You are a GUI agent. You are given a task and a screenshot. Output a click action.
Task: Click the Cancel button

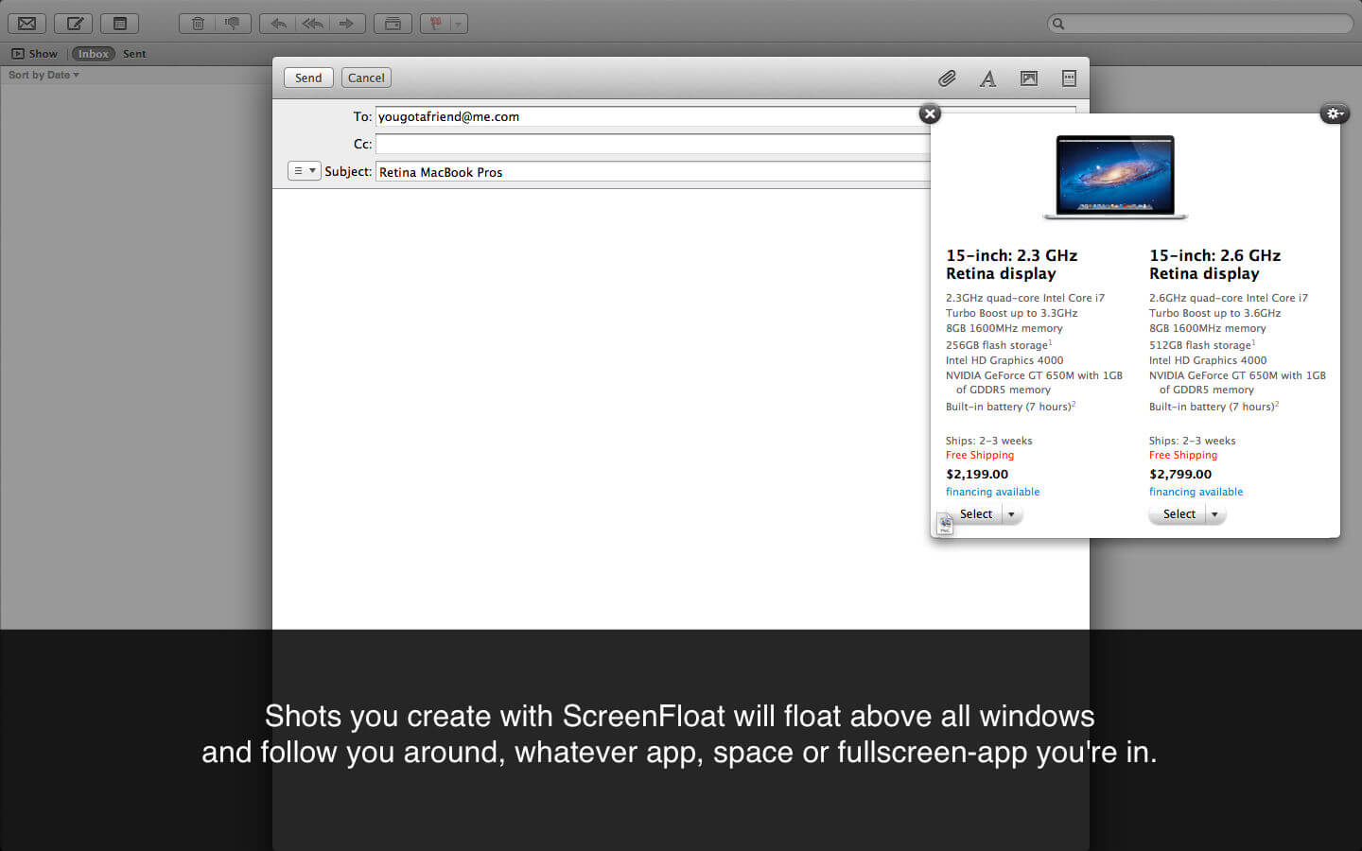(x=366, y=78)
